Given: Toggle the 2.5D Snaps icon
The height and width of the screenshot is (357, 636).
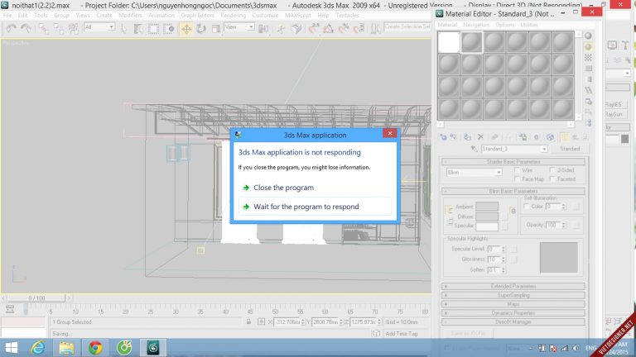Looking at the screenshot, I should tap(314, 28).
